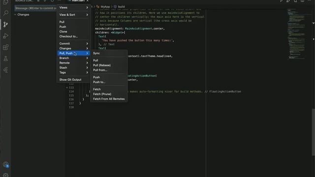The width and height of the screenshot is (315, 177).
Task: Choose Pull directly below Sync
Action: tap(109, 60)
